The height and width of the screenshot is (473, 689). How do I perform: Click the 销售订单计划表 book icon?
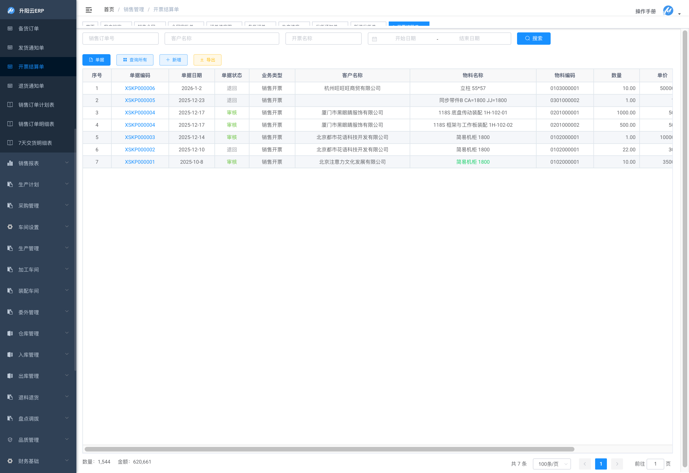[10, 105]
